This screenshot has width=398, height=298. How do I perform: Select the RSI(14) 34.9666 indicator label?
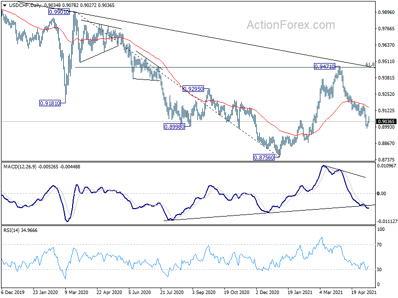20,230
